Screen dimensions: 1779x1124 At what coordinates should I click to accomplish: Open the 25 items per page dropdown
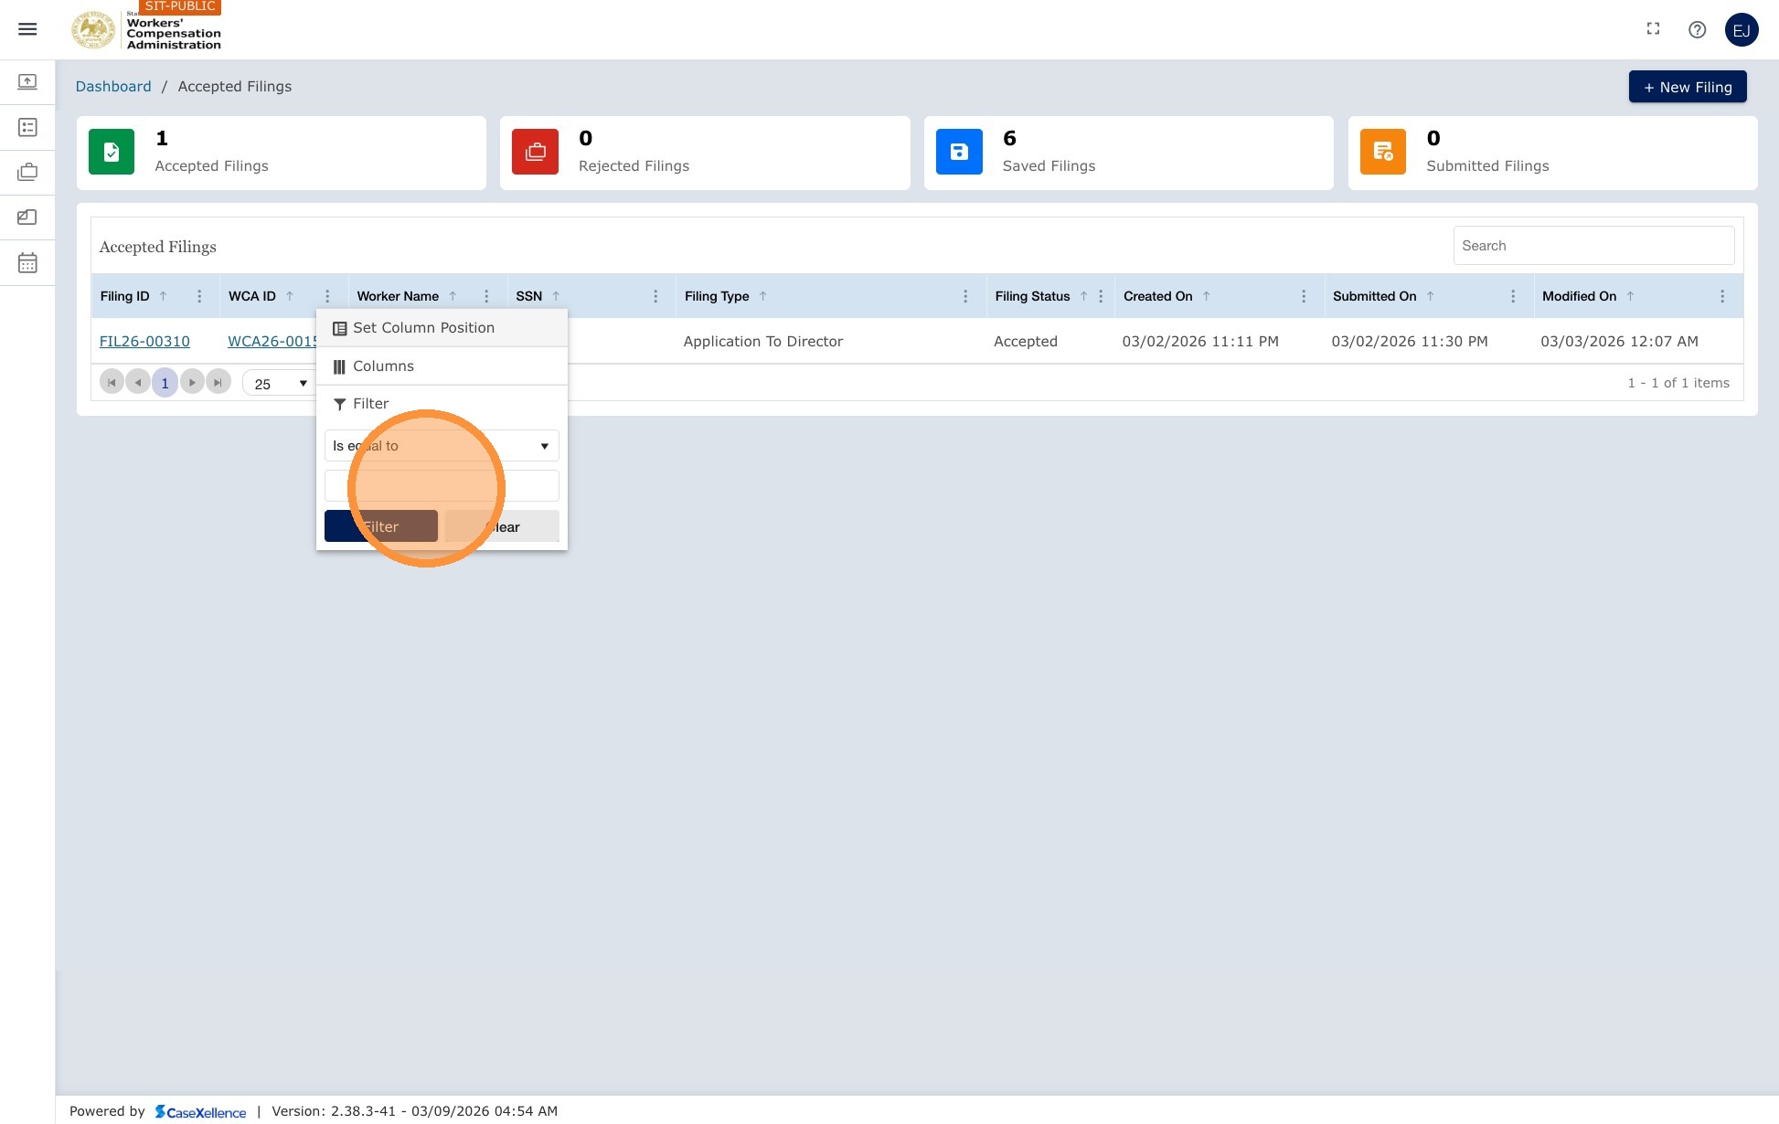click(280, 383)
